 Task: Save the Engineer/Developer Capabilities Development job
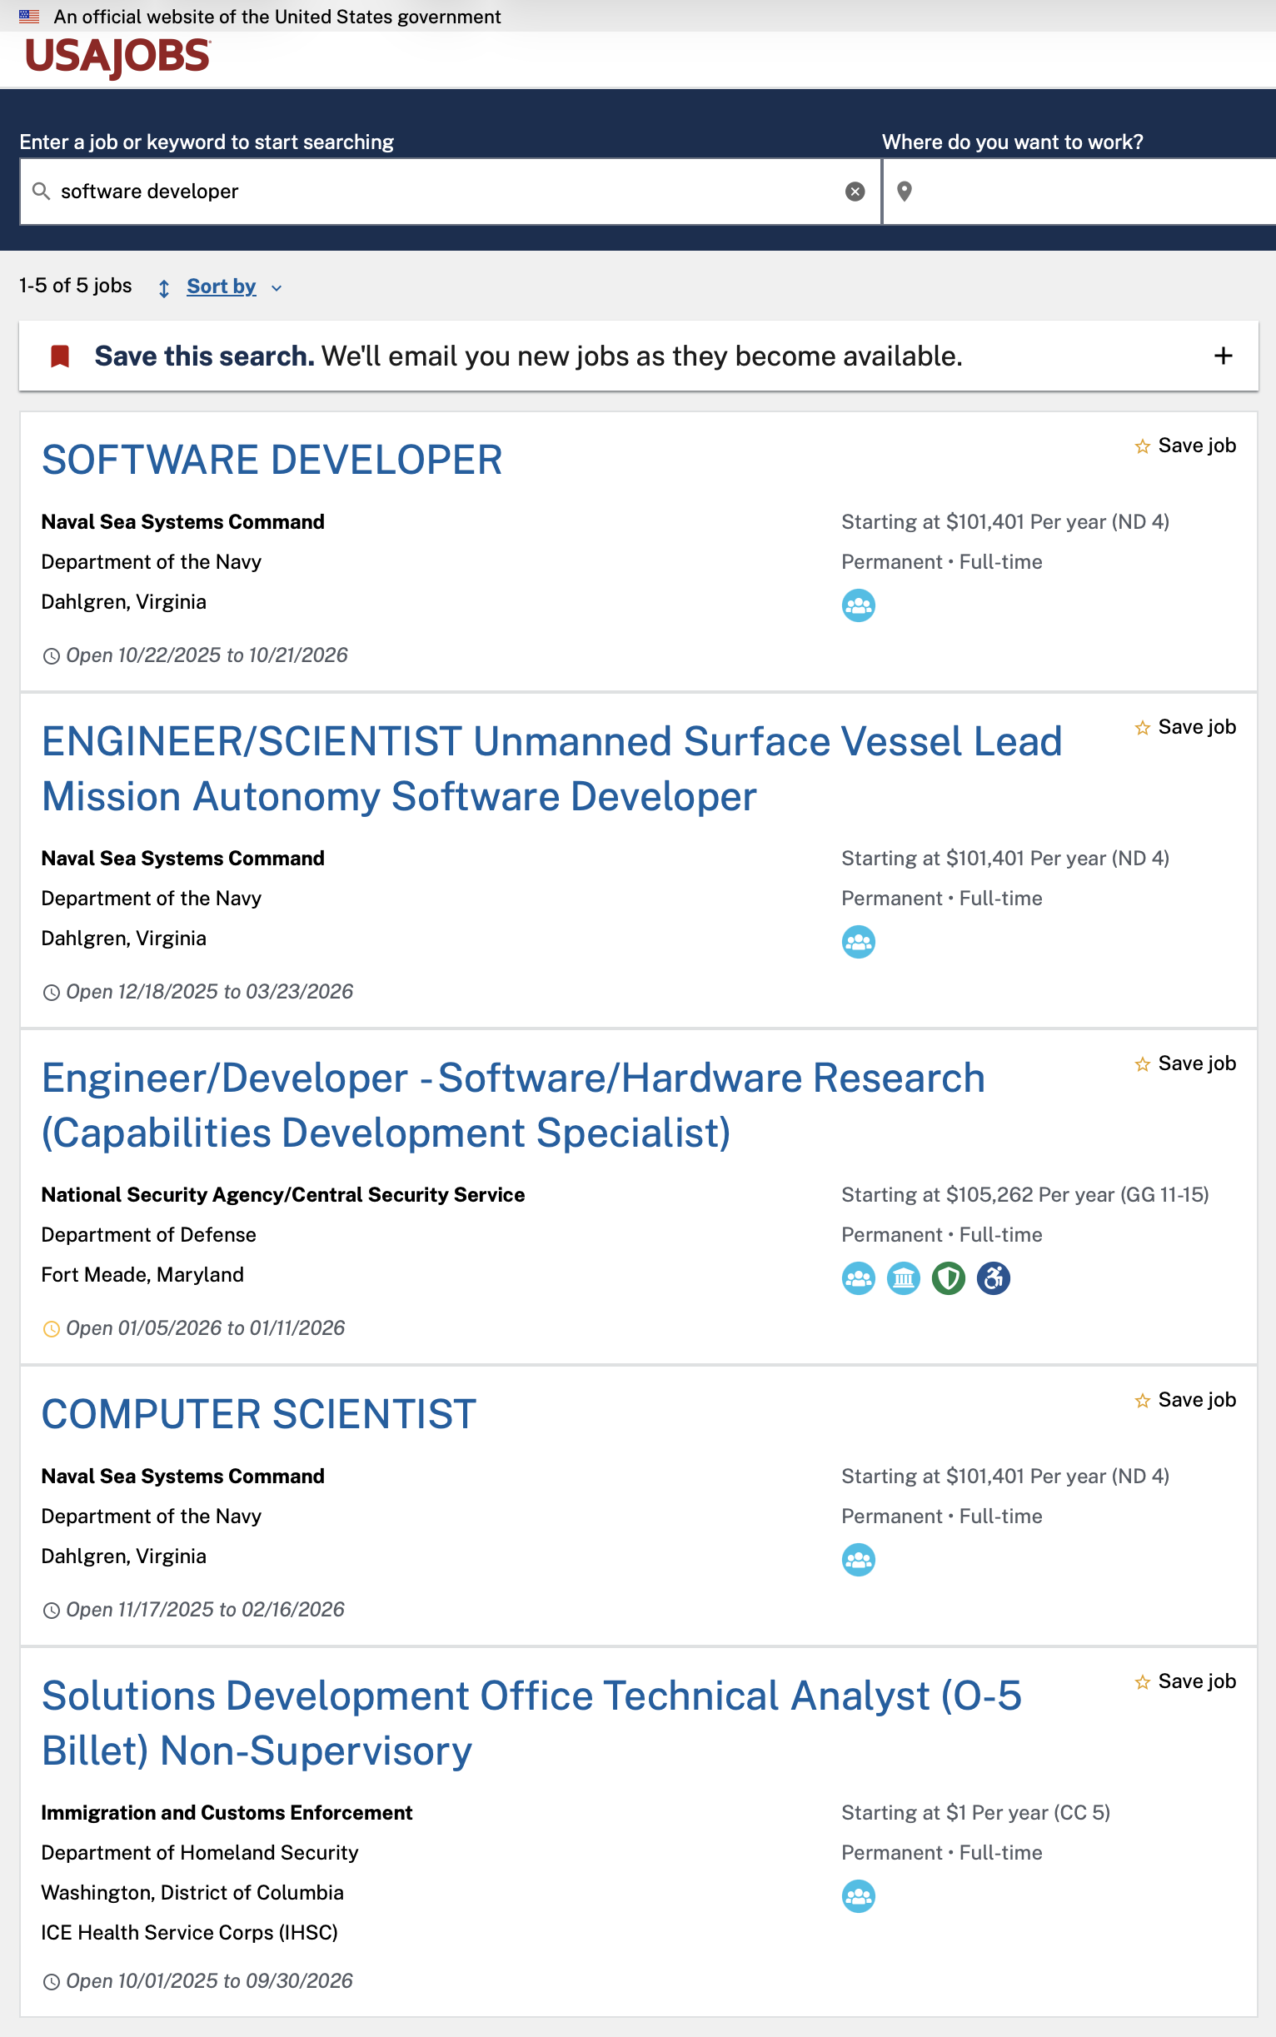pyautogui.click(x=1185, y=1063)
